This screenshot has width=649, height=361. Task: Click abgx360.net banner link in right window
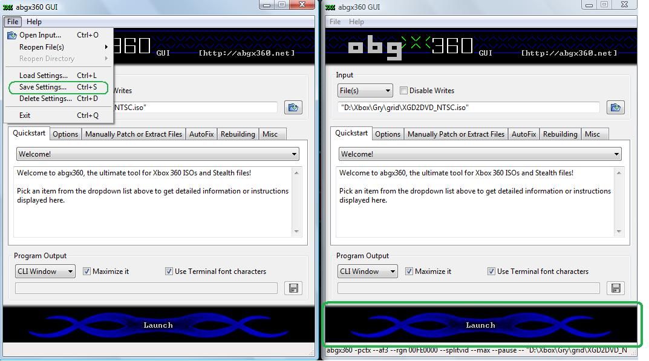(569, 53)
